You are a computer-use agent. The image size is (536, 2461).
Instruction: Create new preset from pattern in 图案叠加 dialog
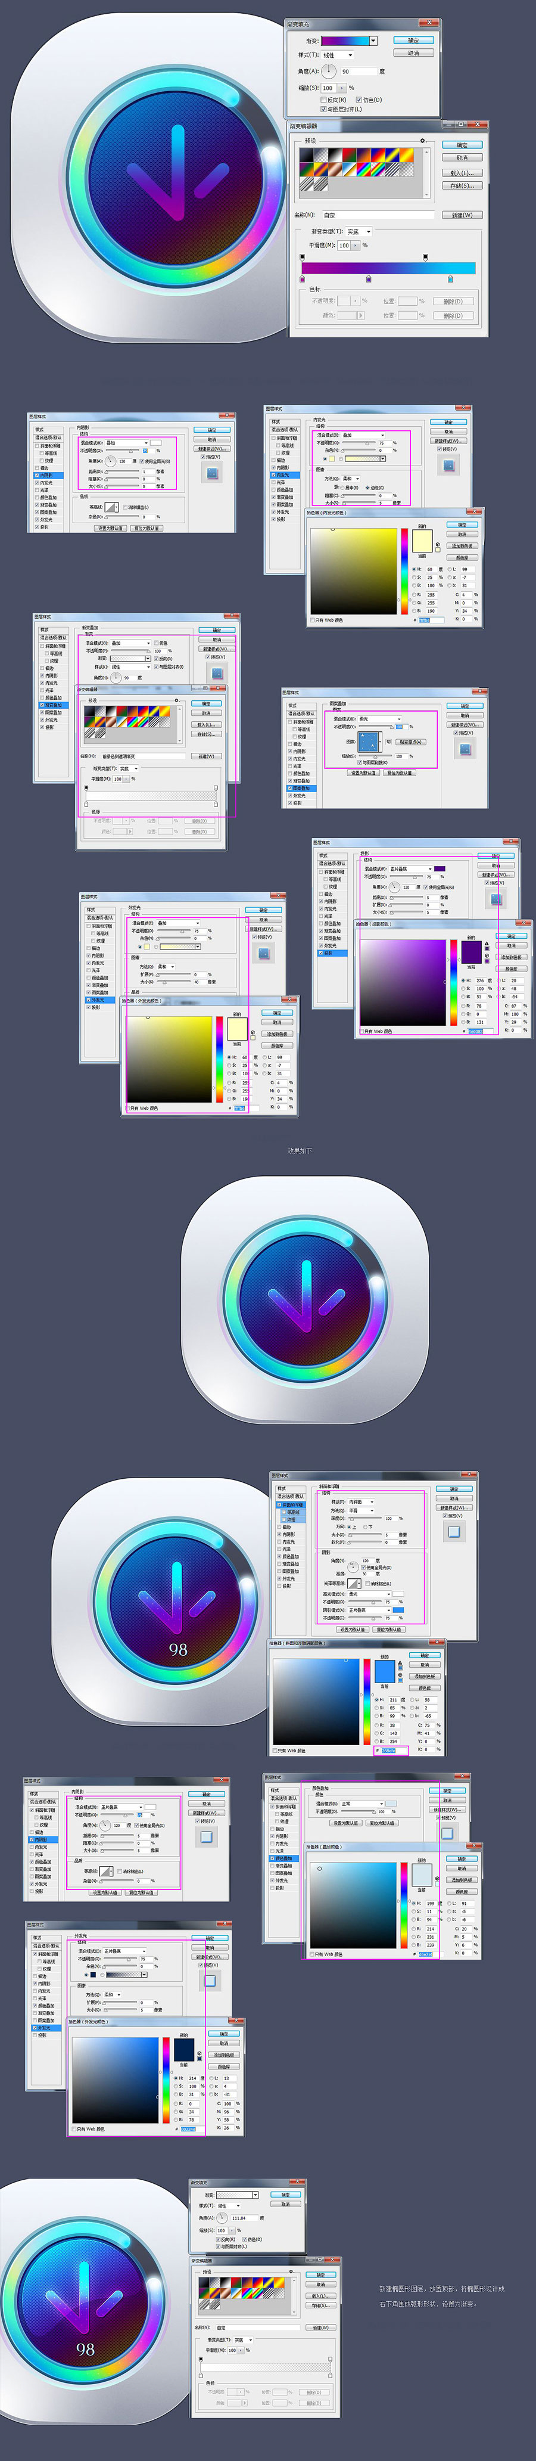(389, 741)
